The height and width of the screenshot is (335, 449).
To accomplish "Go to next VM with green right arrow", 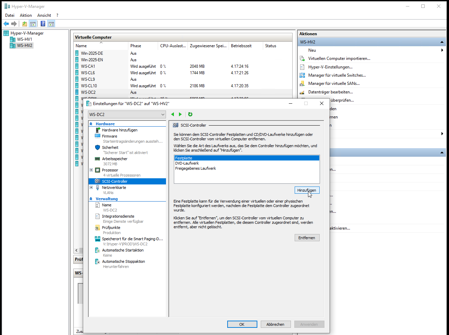I will tap(180, 114).
